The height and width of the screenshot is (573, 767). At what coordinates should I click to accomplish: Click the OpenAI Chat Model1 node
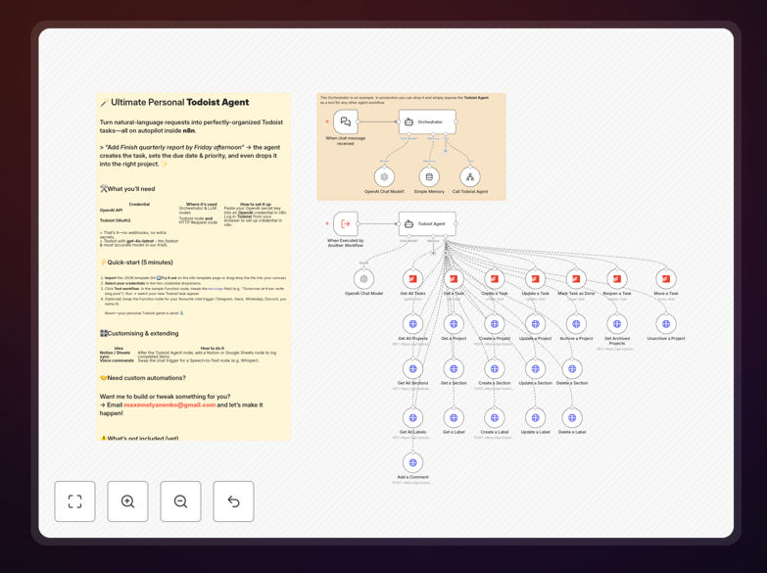[x=384, y=177]
